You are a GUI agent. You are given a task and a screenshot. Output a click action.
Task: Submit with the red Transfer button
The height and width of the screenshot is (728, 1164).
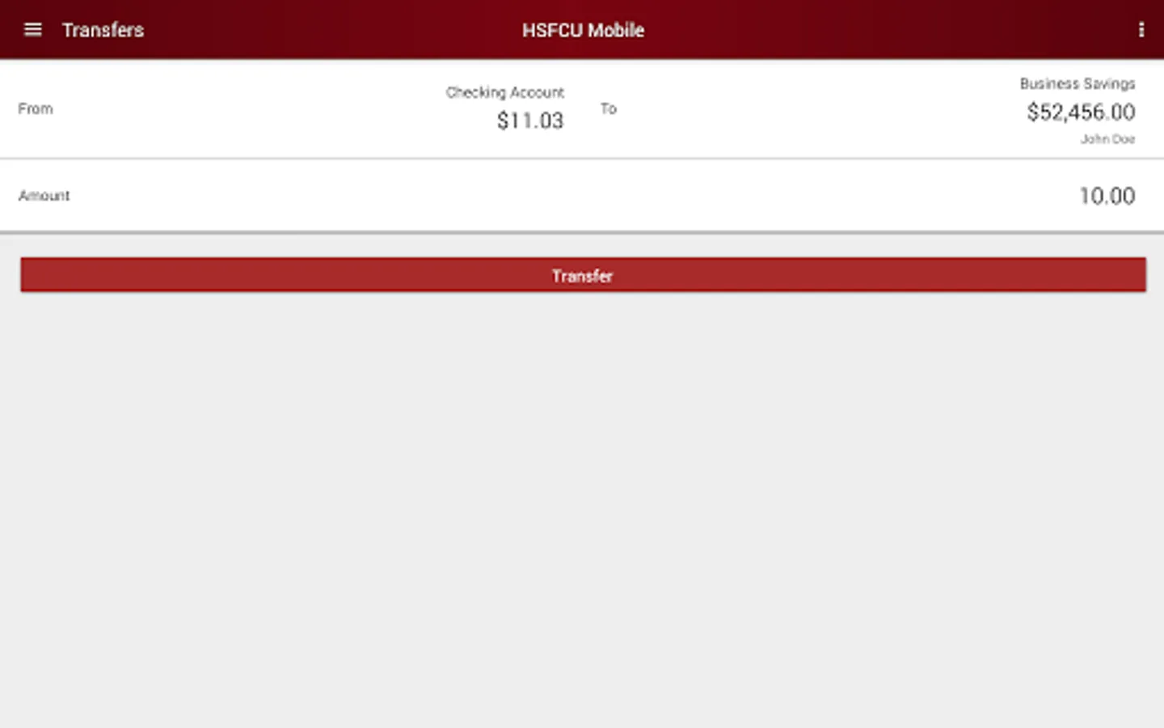tap(583, 275)
